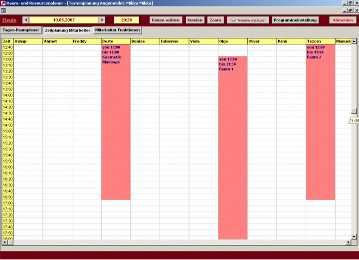Click the 16:50 time row label
Viewport: 359px width, 260px height.
pos(8,197)
